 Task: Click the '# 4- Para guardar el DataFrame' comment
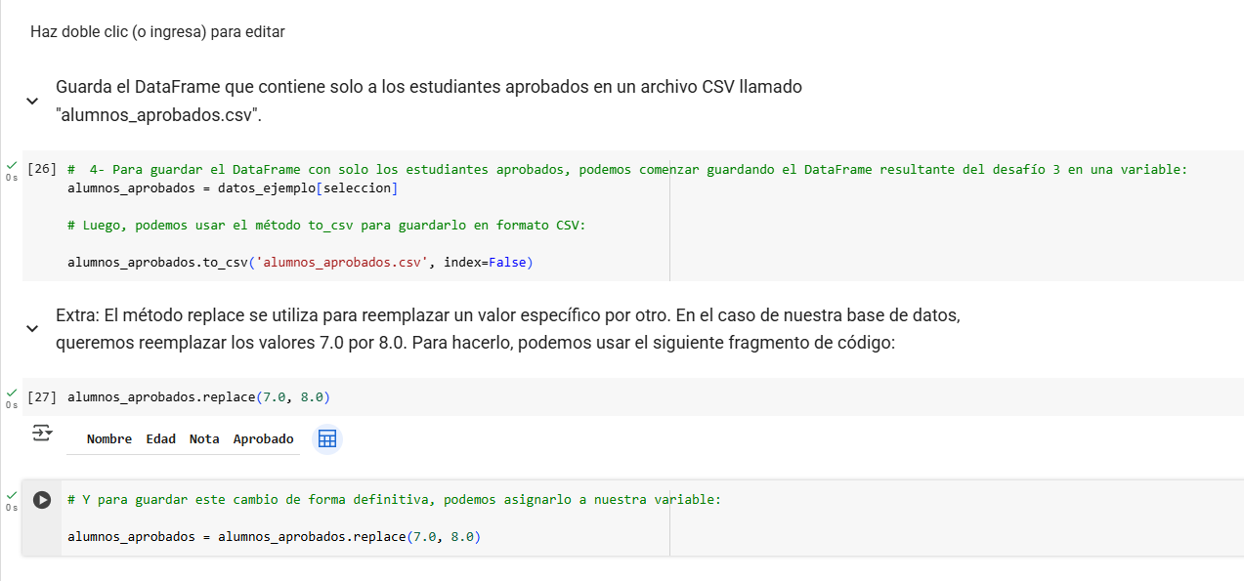pos(627,169)
